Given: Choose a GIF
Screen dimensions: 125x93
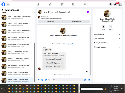Looking at the screenshot, I should click(x=49, y=80).
